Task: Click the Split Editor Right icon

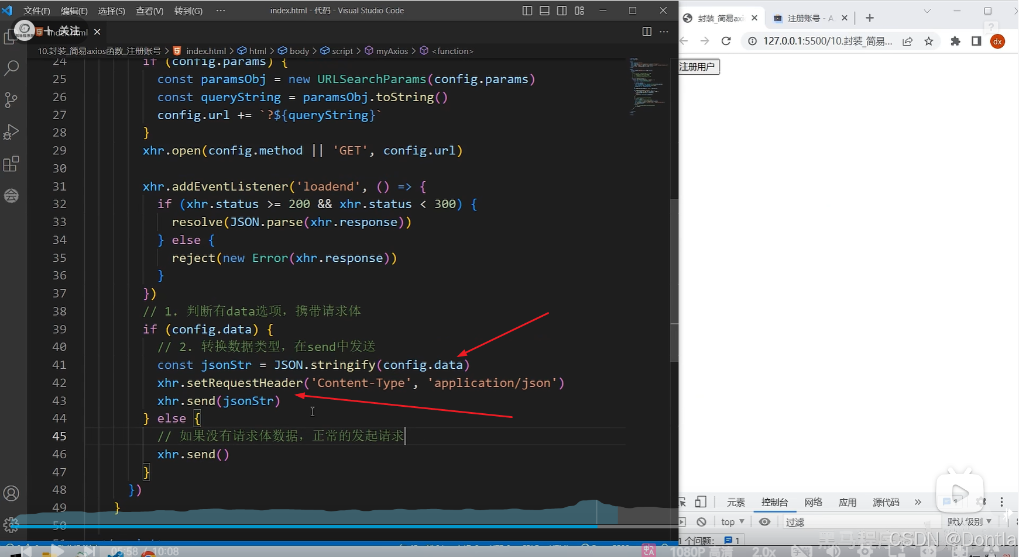Action: 647,32
